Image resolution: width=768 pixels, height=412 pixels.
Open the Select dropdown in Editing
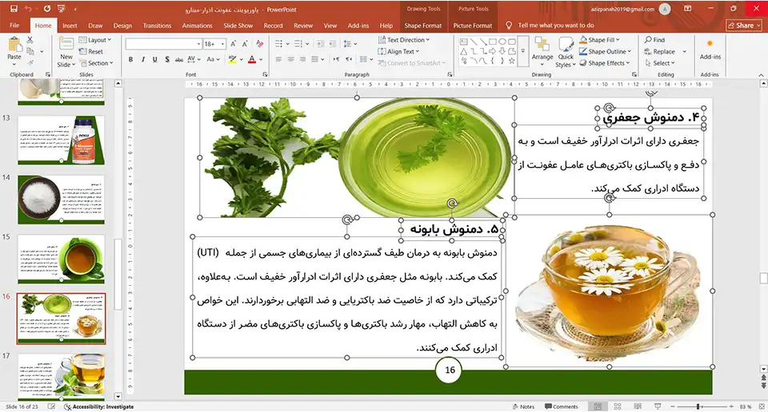pos(660,63)
